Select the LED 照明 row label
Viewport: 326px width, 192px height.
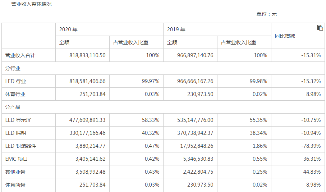pyautogui.click(x=16, y=133)
